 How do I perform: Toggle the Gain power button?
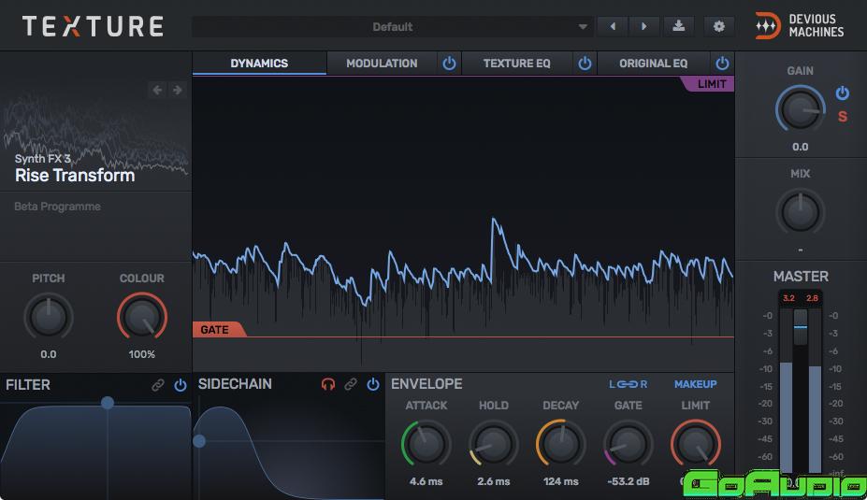pos(842,93)
